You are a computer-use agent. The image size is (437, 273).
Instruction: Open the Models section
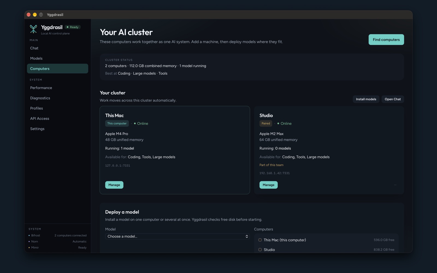pyautogui.click(x=57, y=58)
